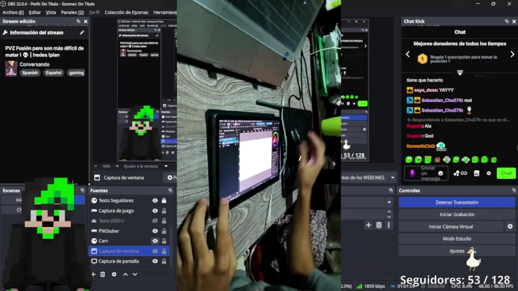Move selected source down with the arrow
This screenshot has height=291, width=518.
(135, 274)
